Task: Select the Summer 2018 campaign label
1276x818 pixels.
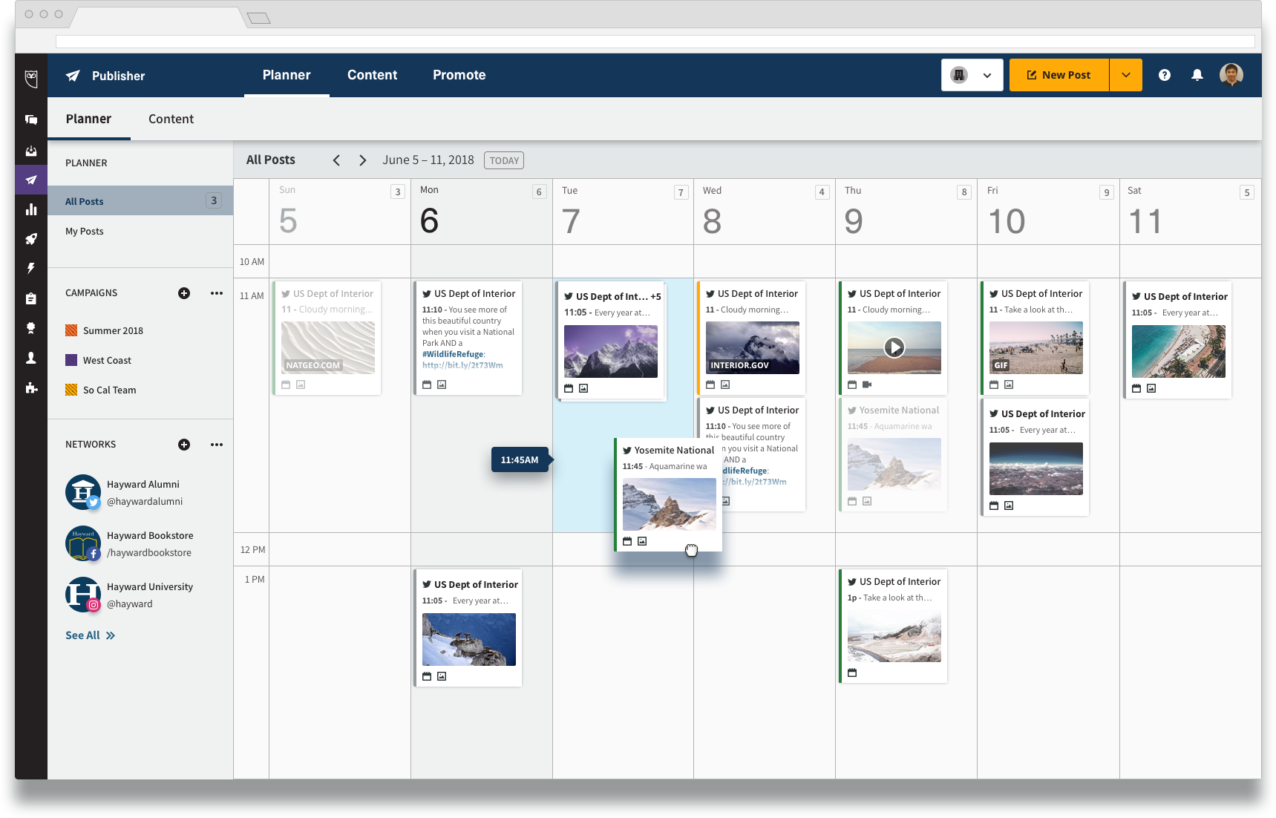Action: (x=113, y=330)
